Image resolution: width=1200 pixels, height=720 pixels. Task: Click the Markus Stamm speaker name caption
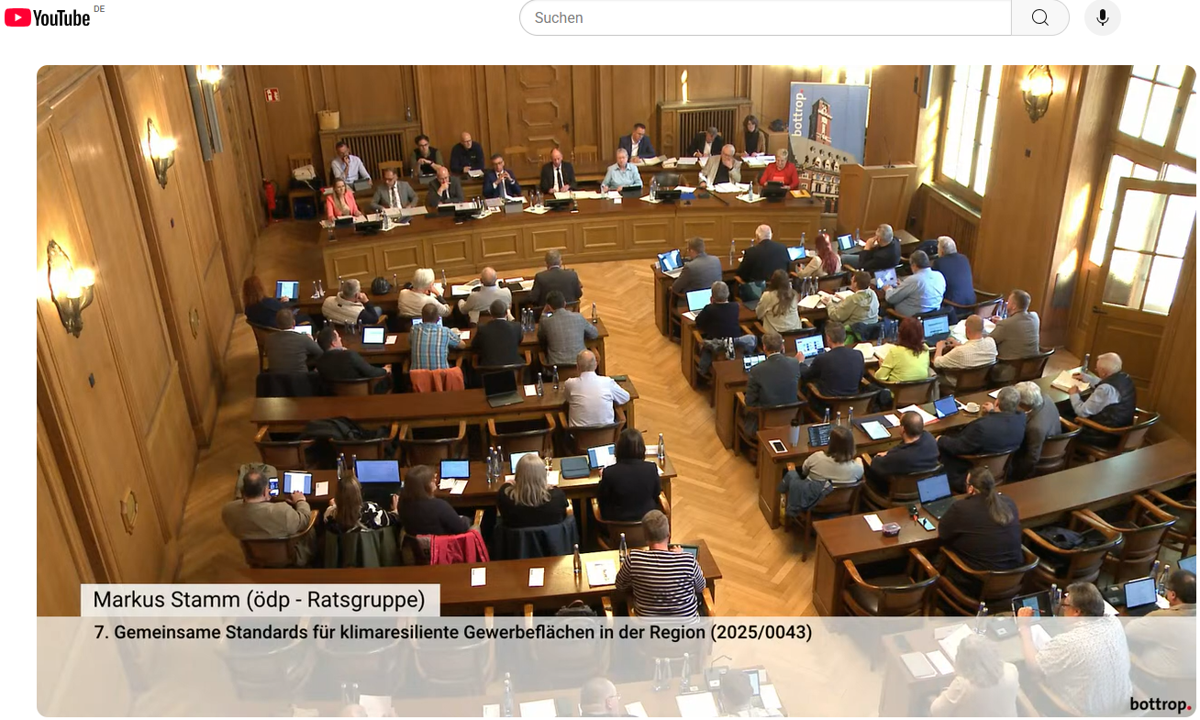point(260,600)
